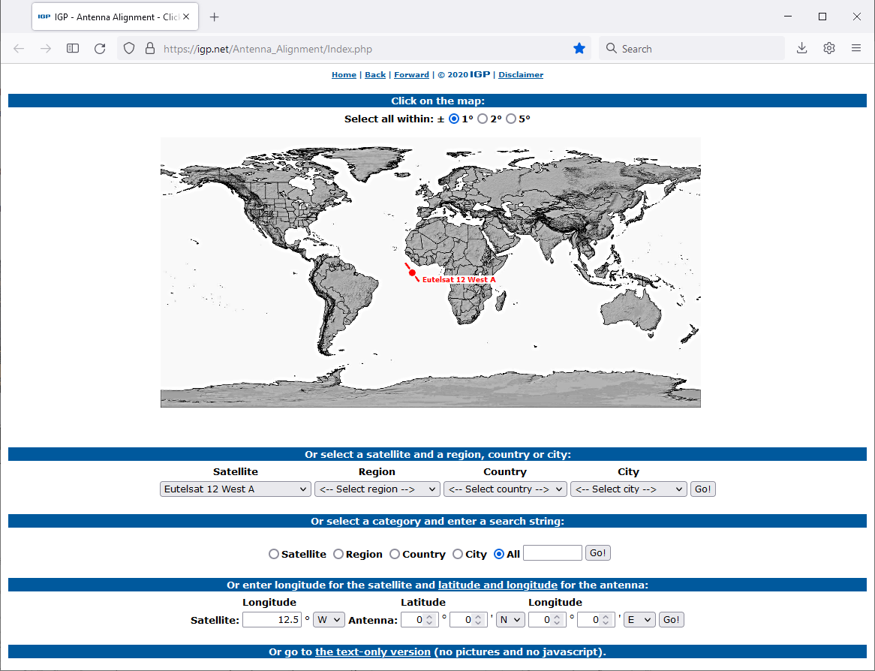Screen dimensions: 875x671
Task: Choose the All search category radio
Action: tap(499, 554)
